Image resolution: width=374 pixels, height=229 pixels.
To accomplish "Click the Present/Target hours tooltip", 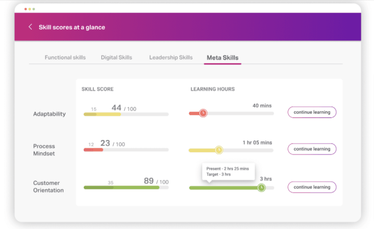I will [x=228, y=171].
